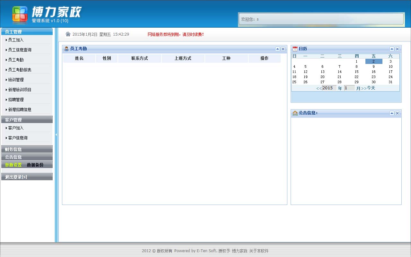
Task: Click the 博力家政 logo icon
Action: point(20,15)
